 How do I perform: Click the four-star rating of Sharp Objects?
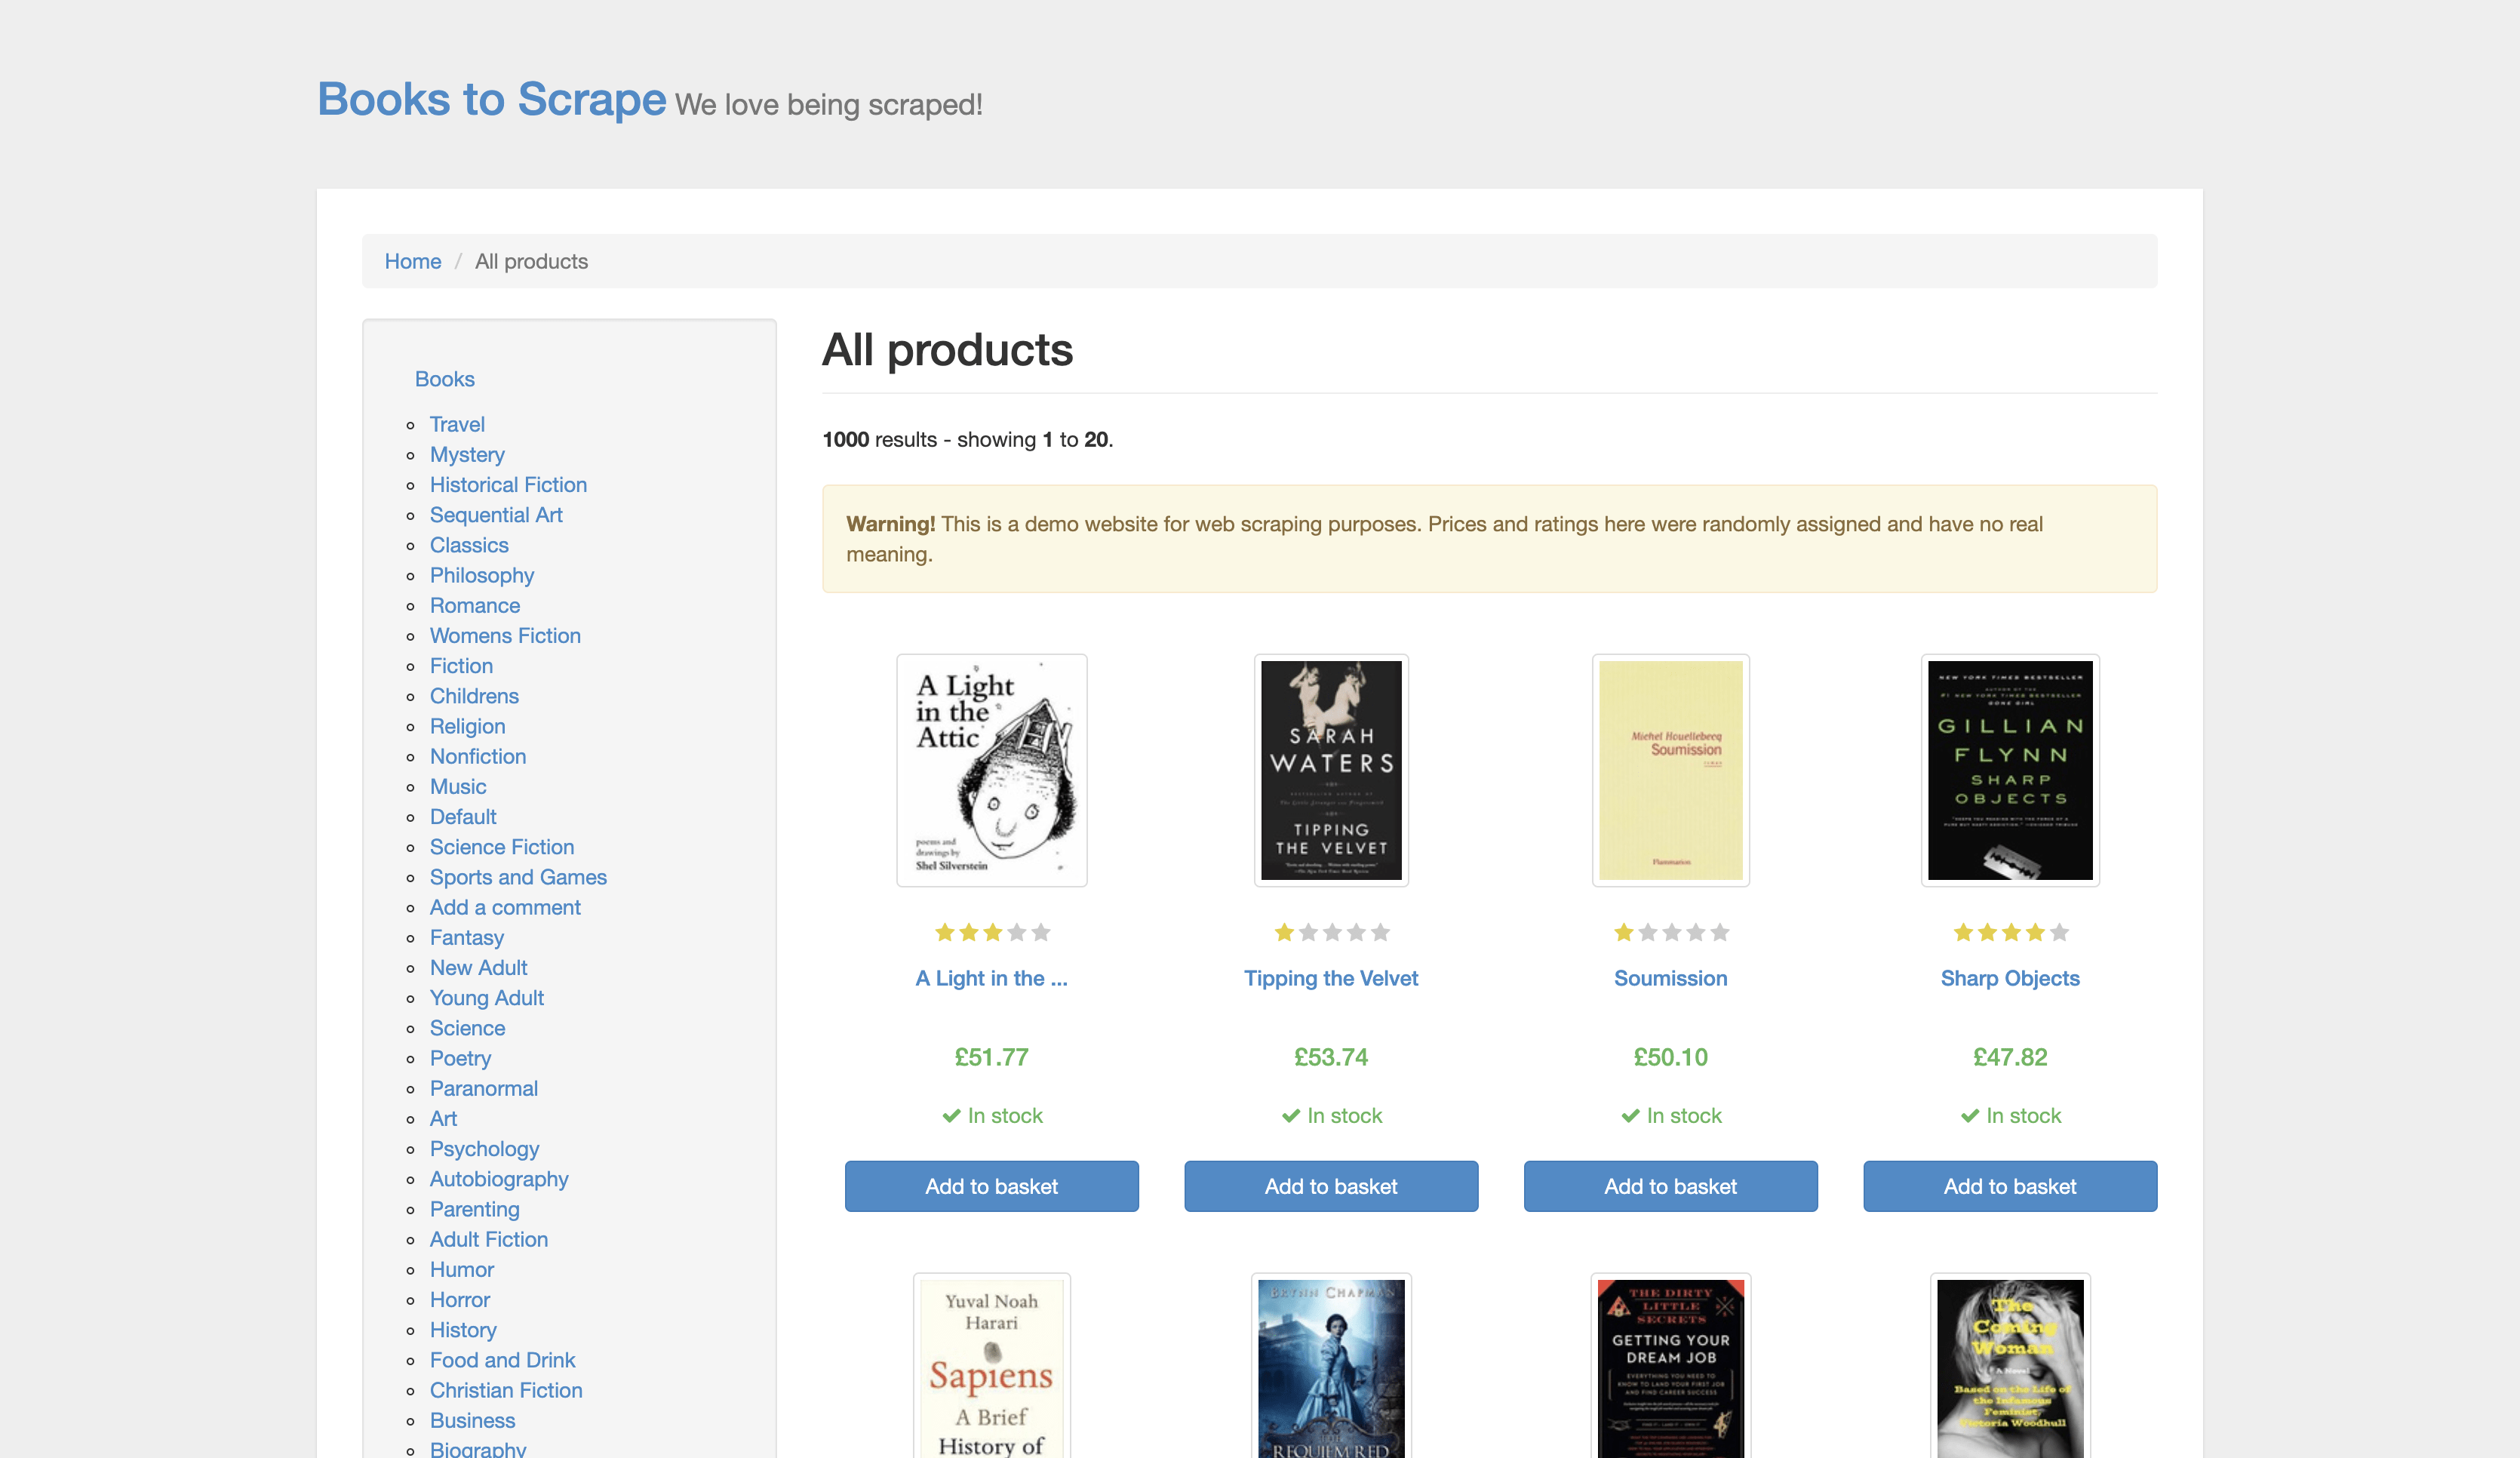click(2010, 932)
